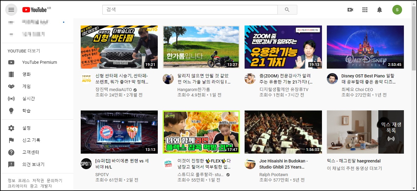
Task: Click the 크리에이터 footer link
Action: tap(18, 186)
